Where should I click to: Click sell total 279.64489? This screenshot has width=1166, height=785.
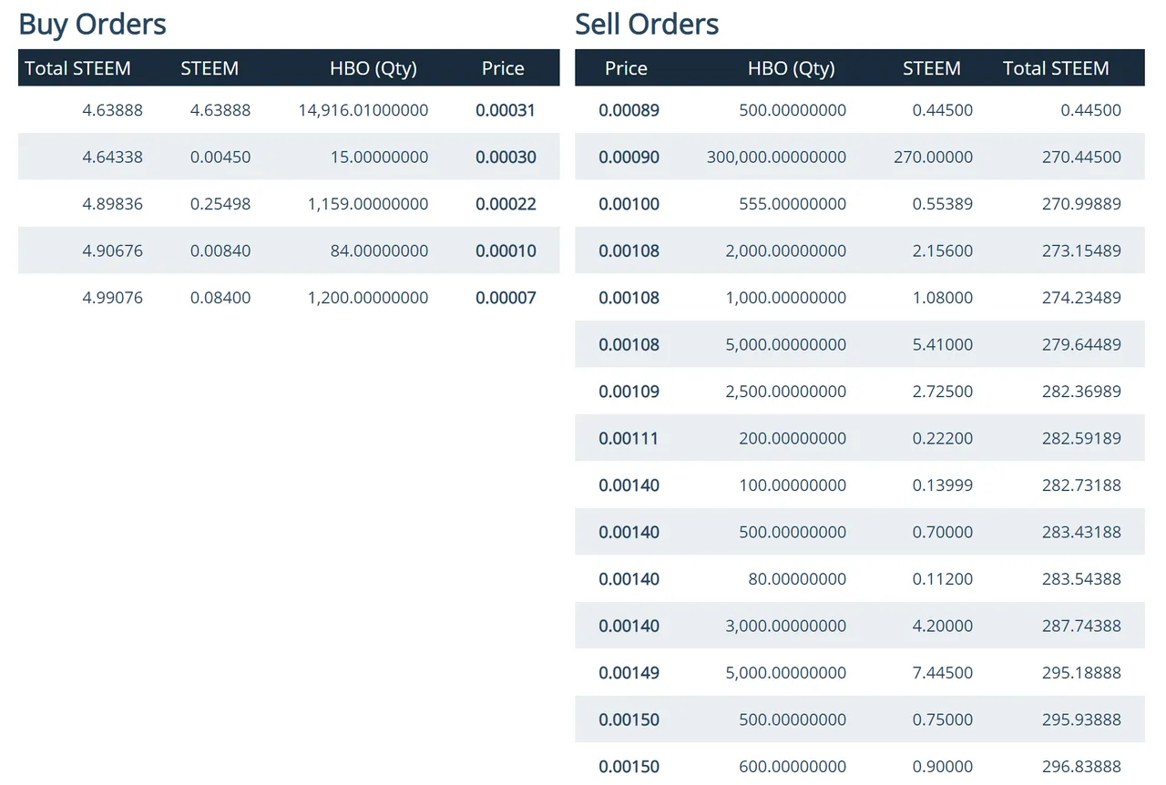(1081, 345)
